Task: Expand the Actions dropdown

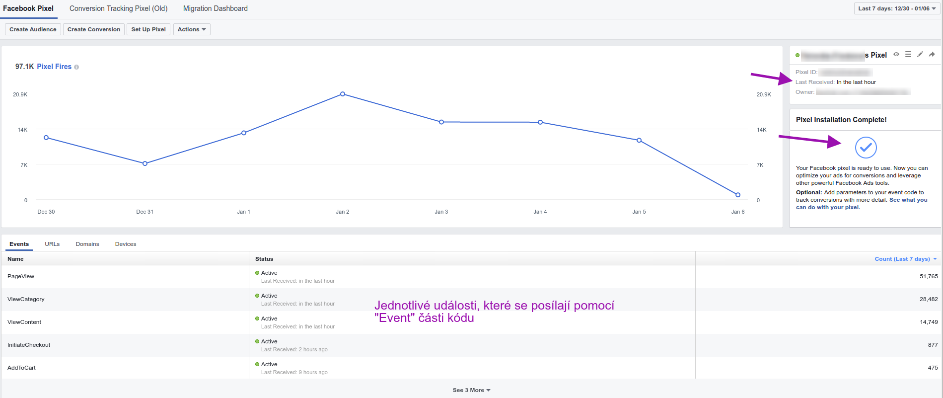Action: pos(192,29)
